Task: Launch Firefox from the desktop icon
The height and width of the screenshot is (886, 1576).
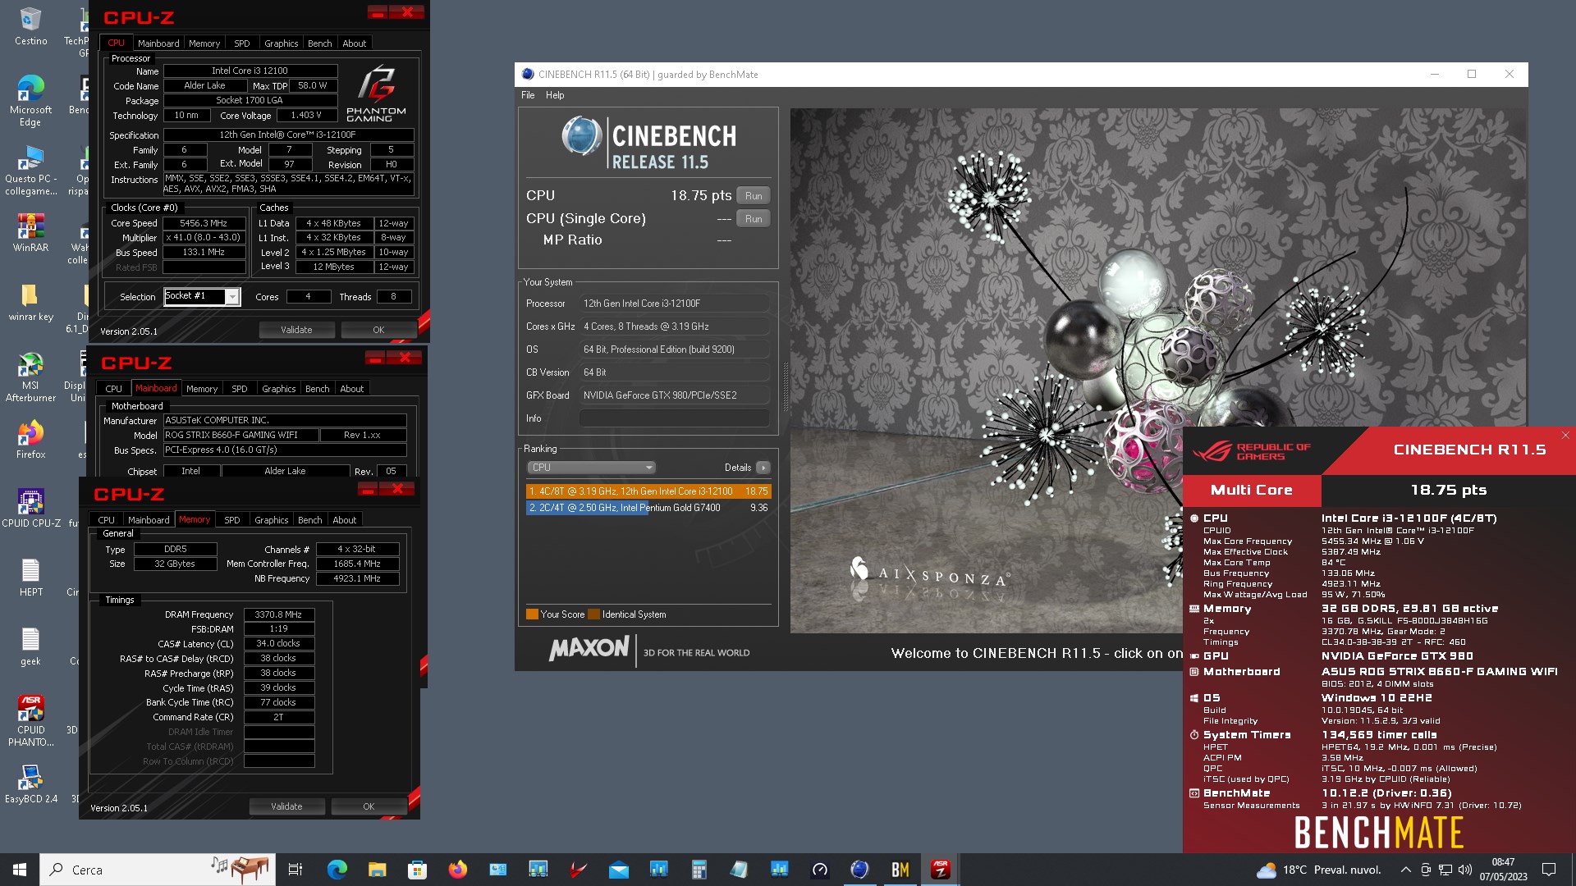Action: (30, 440)
